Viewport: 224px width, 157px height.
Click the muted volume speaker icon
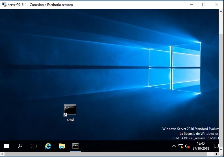coord(187,146)
